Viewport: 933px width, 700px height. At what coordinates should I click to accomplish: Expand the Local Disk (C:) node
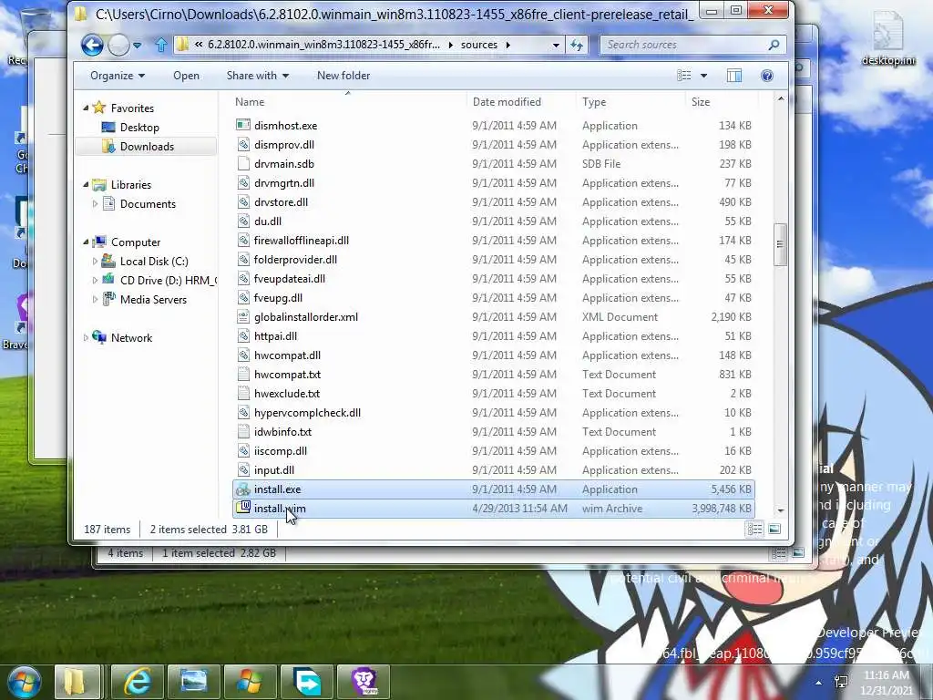tap(95, 261)
